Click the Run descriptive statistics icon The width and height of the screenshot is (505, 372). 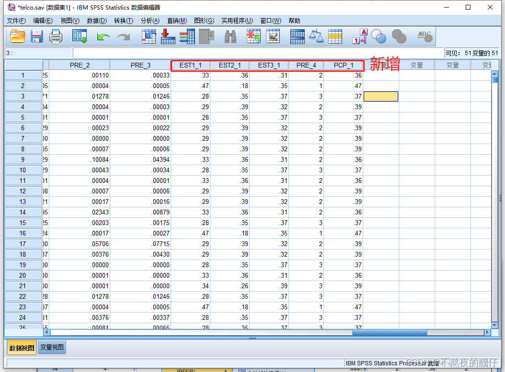click(x=207, y=36)
